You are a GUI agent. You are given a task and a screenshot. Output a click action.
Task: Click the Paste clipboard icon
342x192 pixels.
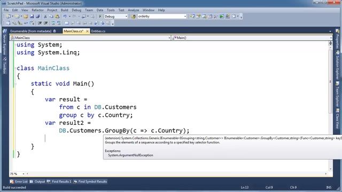57,17
